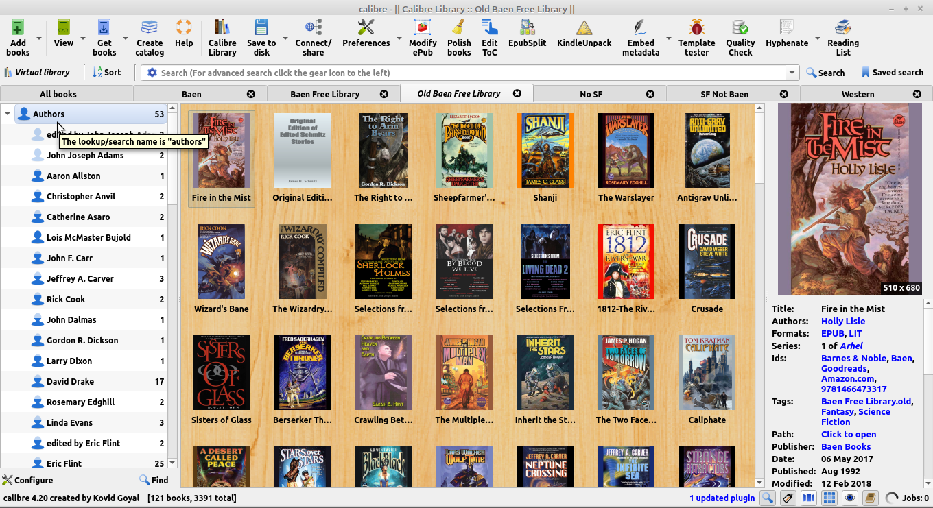933x508 pixels.
Task: Open the Click to open path link
Action: coord(849,434)
